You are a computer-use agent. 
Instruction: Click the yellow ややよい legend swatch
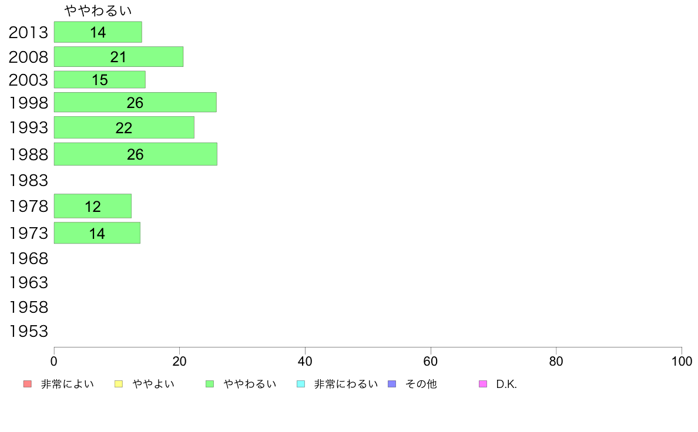point(119,384)
